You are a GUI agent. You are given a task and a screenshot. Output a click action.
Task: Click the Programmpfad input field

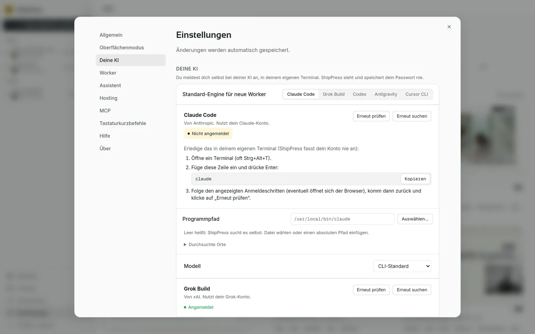343,219
